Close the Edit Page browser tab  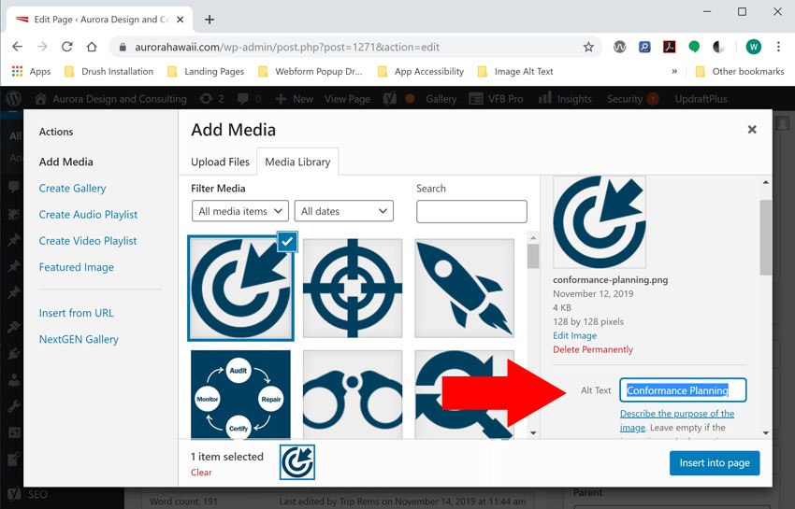[x=180, y=20]
